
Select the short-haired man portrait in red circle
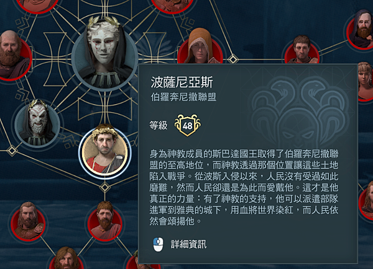pyautogui.click(x=302, y=50)
